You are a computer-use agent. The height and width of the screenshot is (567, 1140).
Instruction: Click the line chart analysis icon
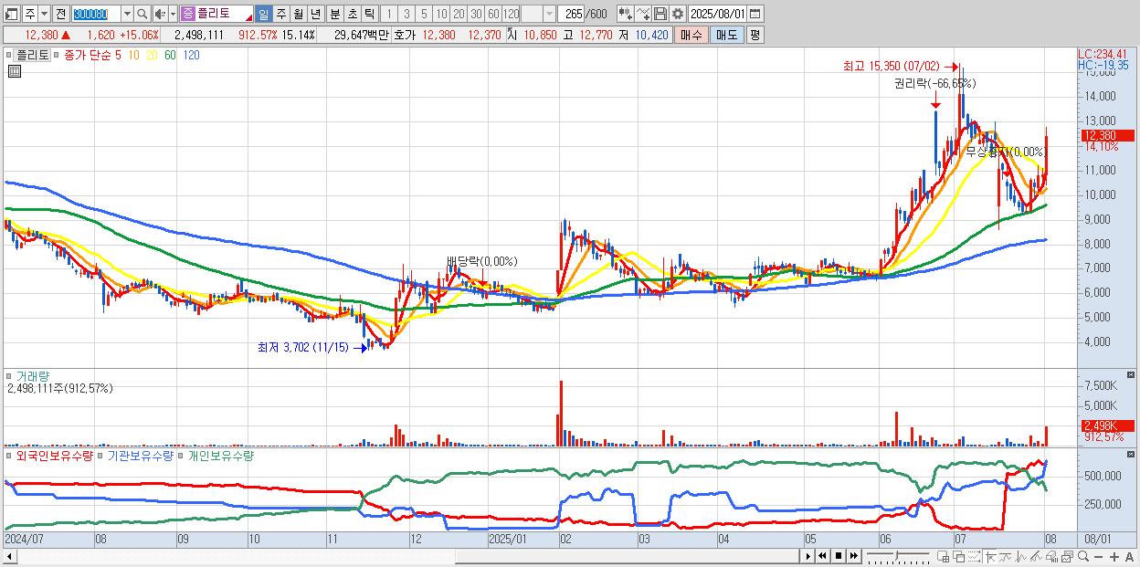(1006, 556)
